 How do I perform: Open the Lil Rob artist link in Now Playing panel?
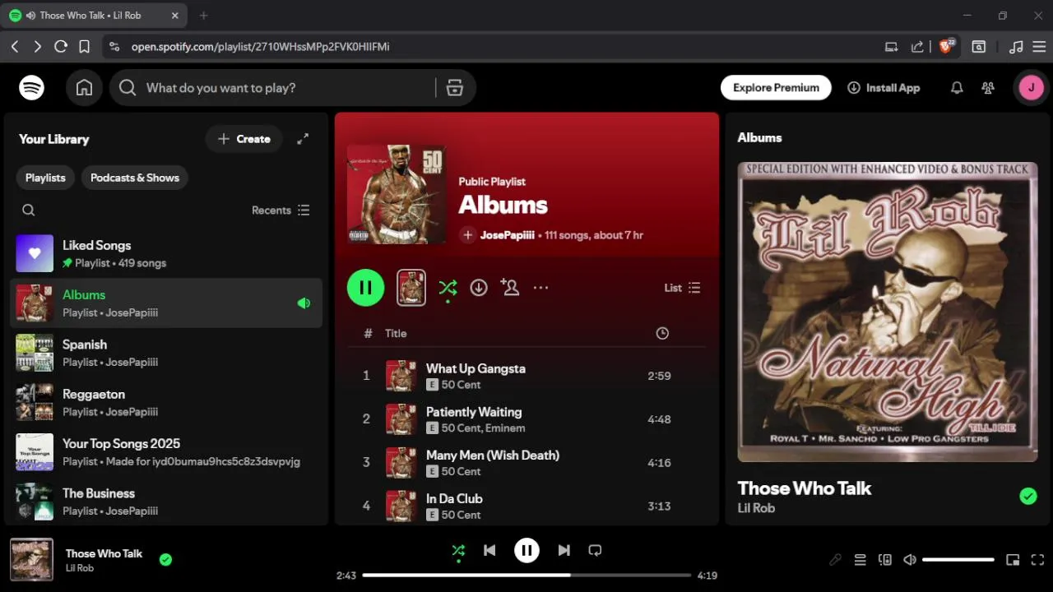[756, 508]
